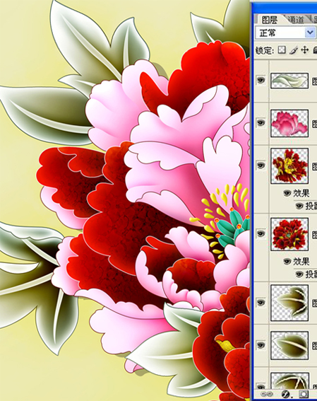317x401 pixels.
Task: Hide the single-vein olive leaf layer
Action: point(261,345)
